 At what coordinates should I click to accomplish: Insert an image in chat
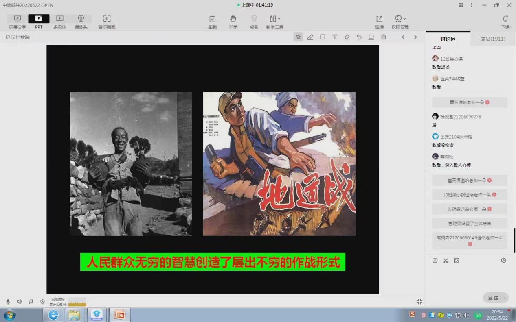457,261
